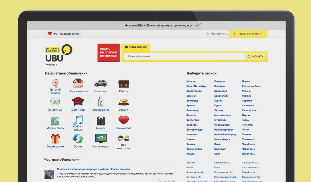Click the ИСКАТЬ search button
Screen dimensions: 311x182
tap(256, 57)
